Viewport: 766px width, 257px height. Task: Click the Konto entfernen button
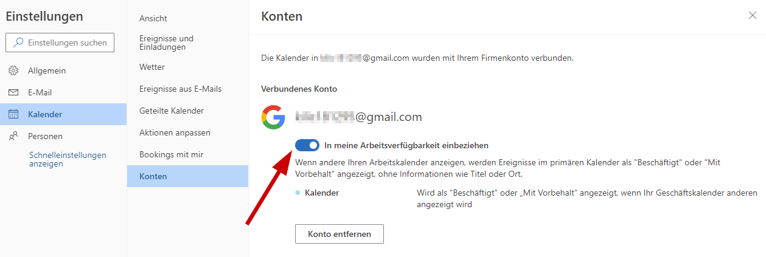click(339, 234)
